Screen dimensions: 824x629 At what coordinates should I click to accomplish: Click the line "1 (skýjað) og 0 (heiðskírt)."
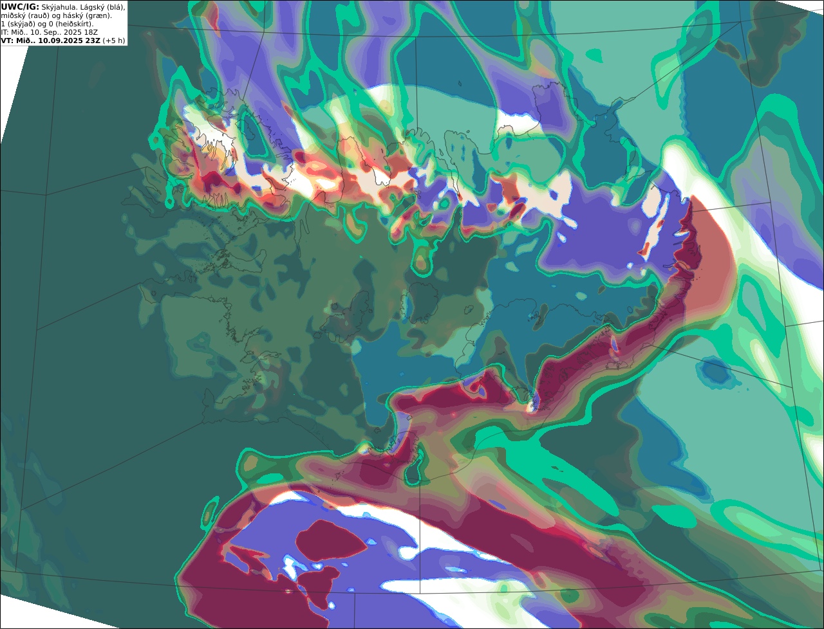47,24
